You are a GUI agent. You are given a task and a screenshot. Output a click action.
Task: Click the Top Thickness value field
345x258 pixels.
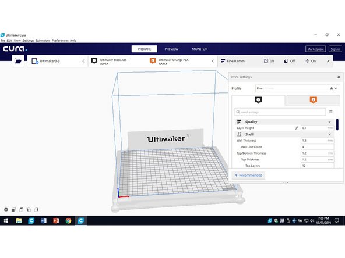(317, 159)
